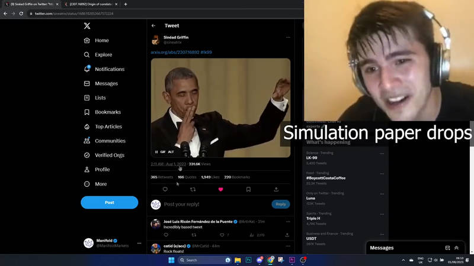This screenshot has height=266, width=474.
Task: Open José Luis Ricón reply options
Action: click(x=288, y=222)
